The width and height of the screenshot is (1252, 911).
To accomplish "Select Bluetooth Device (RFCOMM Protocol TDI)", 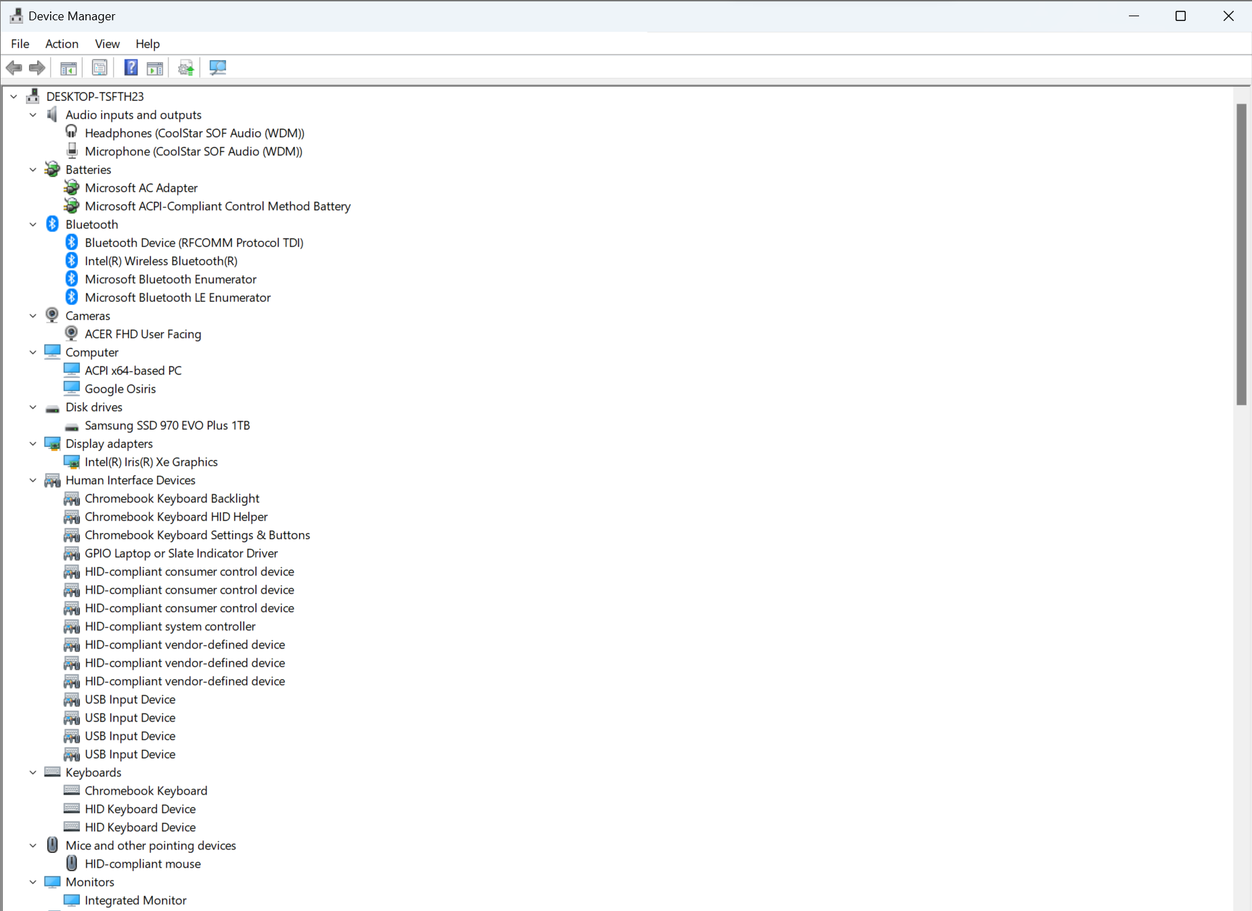I will (194, 243).
